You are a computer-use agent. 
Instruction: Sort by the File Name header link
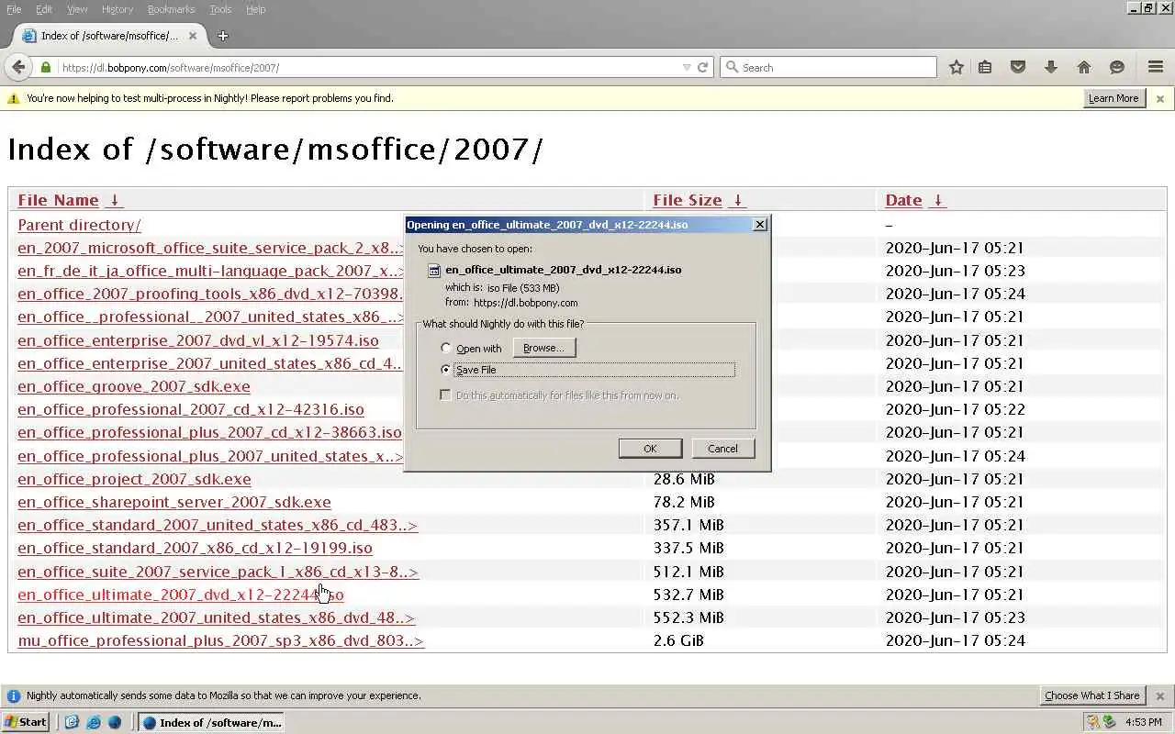point(58,200)
